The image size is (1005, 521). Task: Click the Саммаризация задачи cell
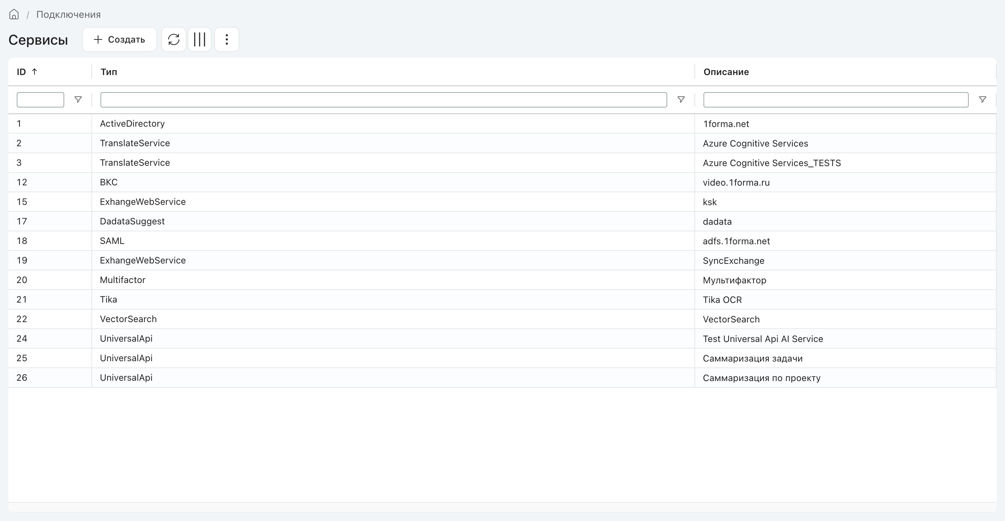point(845,358)
